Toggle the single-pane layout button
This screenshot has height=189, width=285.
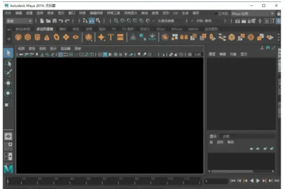(x=8, y=136)
